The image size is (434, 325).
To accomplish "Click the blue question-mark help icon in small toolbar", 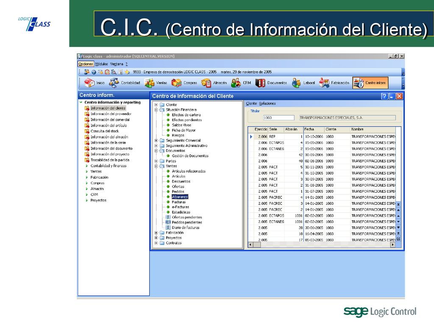I will (x=94, y=72).
